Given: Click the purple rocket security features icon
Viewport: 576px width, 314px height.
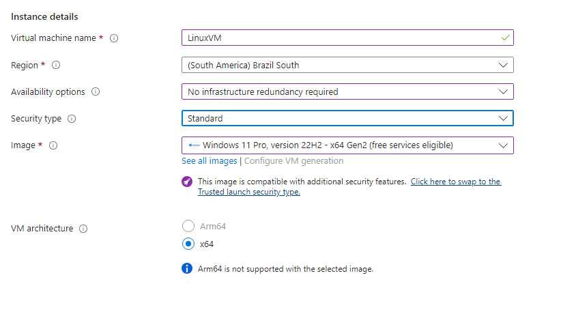Looking at the screenshot, I should pos(187,182).
